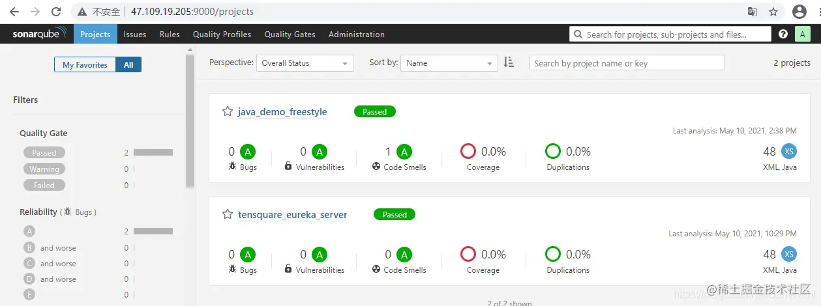Click the Quality Gate section heading
Screen dimensions: 821x306
point(44,133)
